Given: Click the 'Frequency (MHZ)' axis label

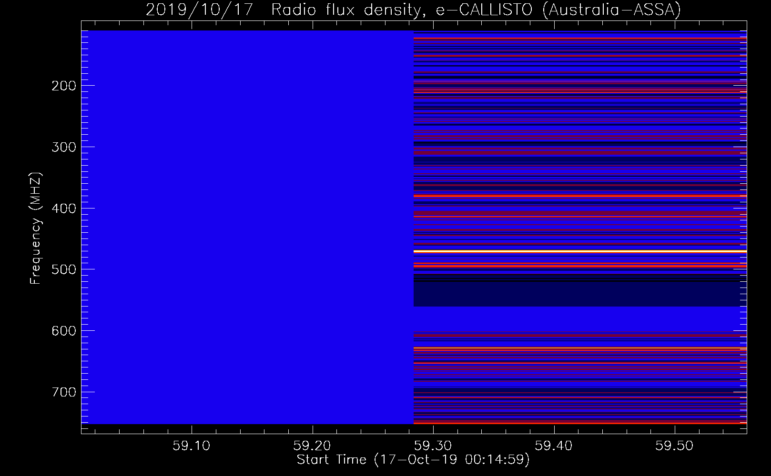Looking at the screenshot, I should click(36, 228).
